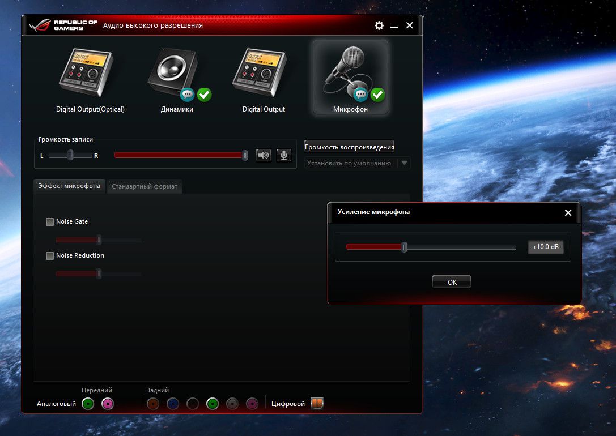This screenshot has height=436, width=616.
Task: Expand the Установить по умолчанию dropdown arrow
Action: point(404,163)
